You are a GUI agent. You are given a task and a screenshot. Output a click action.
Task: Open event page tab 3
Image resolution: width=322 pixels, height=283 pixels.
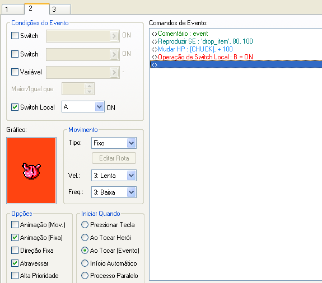(60, 9)
